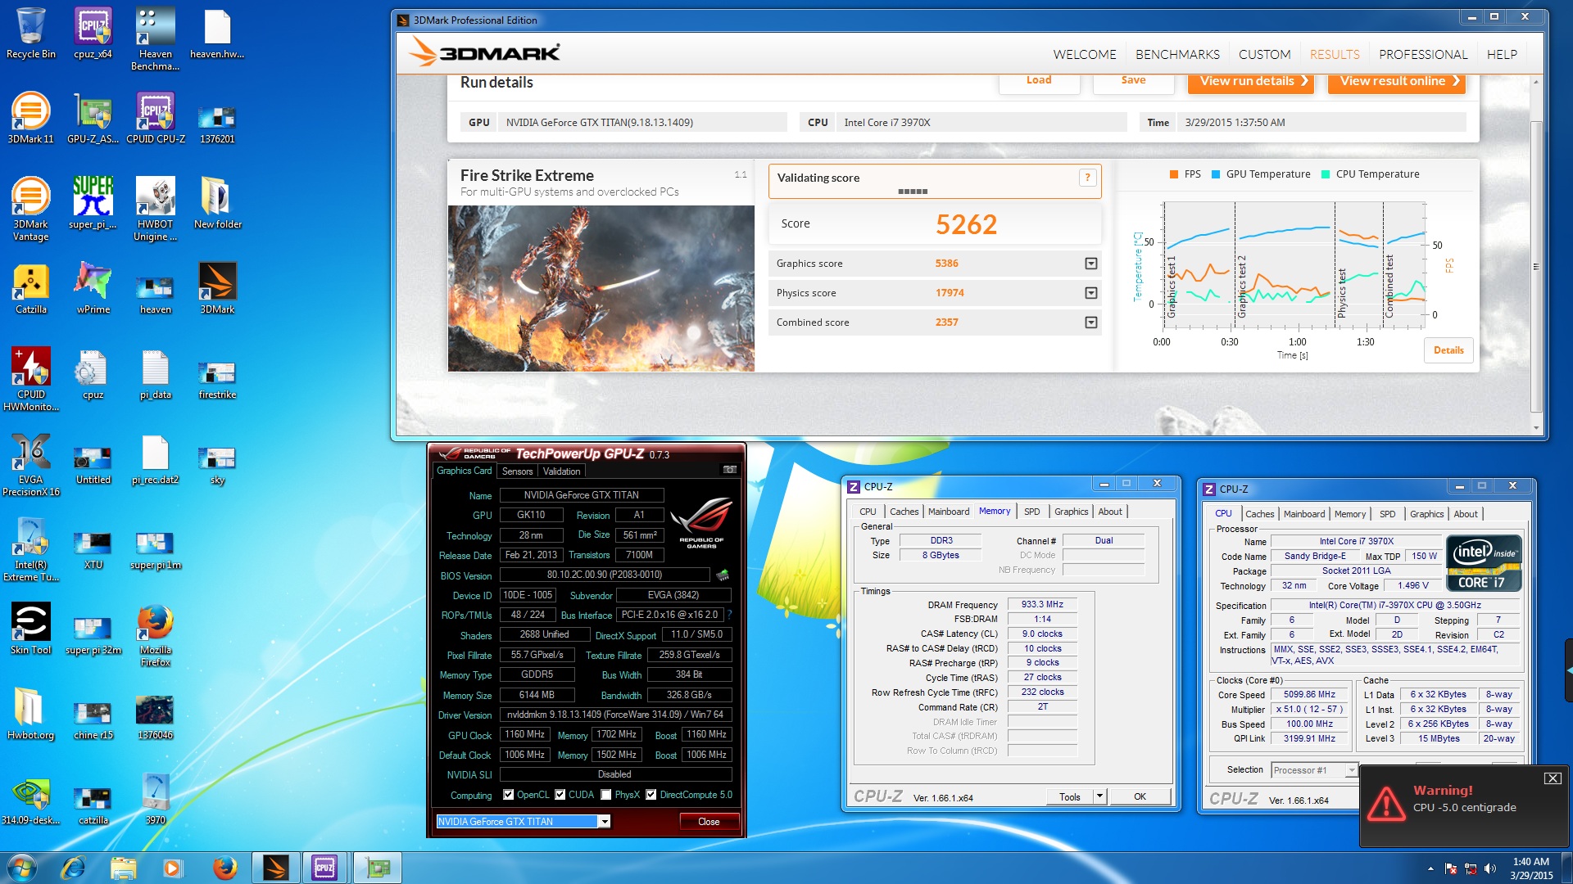Dismiss the CPU temperature warning popup

(1553, 778)
